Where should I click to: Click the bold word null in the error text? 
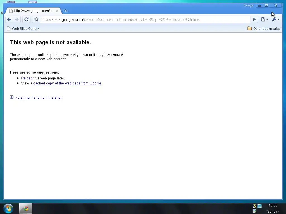[x=41, y=55]
